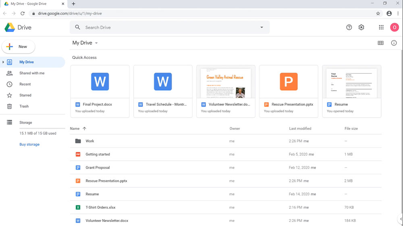Open Chrome's three-dot menu
This screenshot has width=403, height=226.
pyautogui.click(x=398, y=14)
